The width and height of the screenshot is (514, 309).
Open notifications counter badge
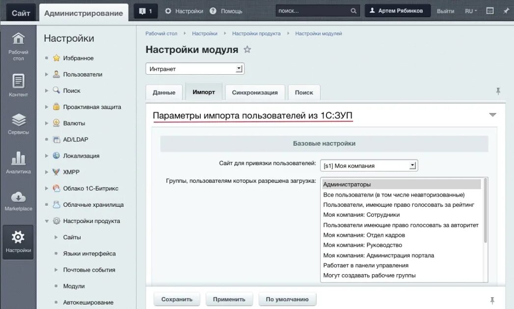(145, 11)
